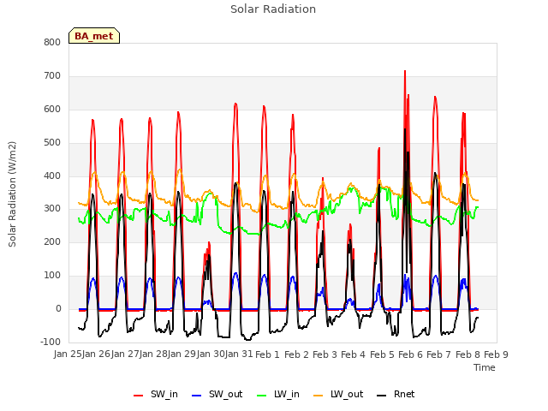
Task: Click the SW_out legend label
Action: click(225, 394)
